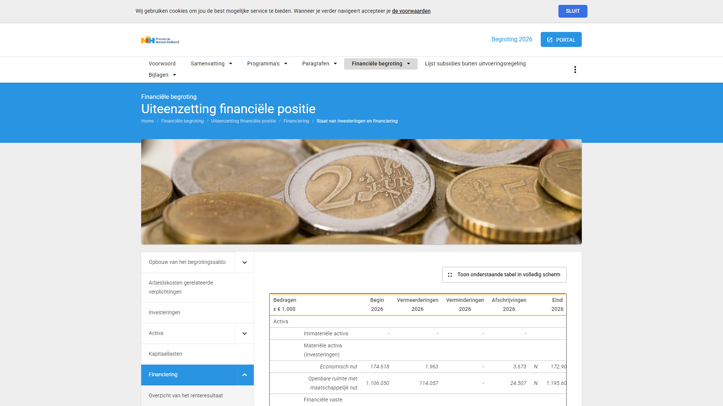Open the Samenvatting dropdown menu
This screenshot has height=406, width=723.
211,64
